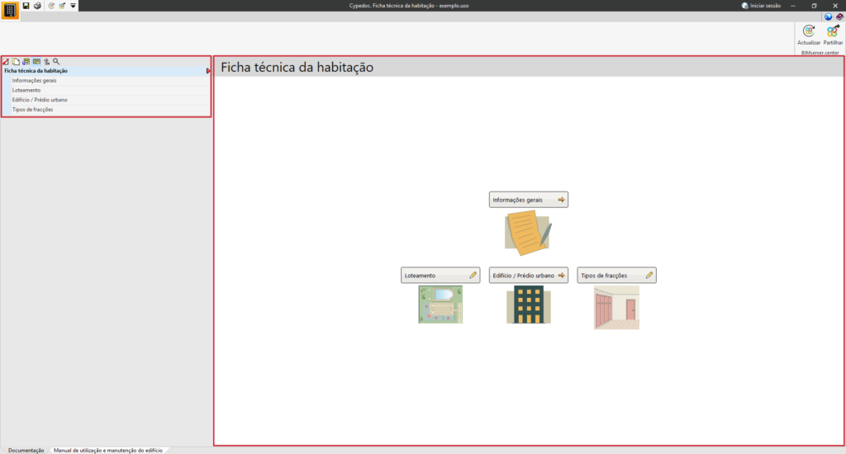The width and height of the screenshot is (846, 454).
Task: Click the red triangle marker on the root row
Action: point(208,71)
